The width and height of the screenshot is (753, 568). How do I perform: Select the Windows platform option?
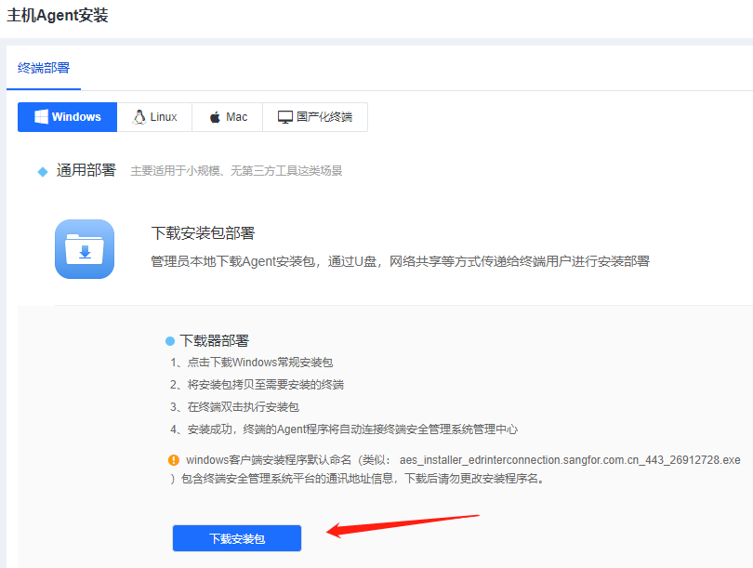pyautogui.click(x=67, y=116)
